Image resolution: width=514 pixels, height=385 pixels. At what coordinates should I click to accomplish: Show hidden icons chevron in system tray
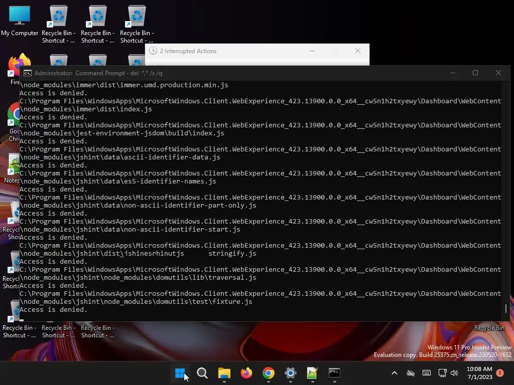395,373
